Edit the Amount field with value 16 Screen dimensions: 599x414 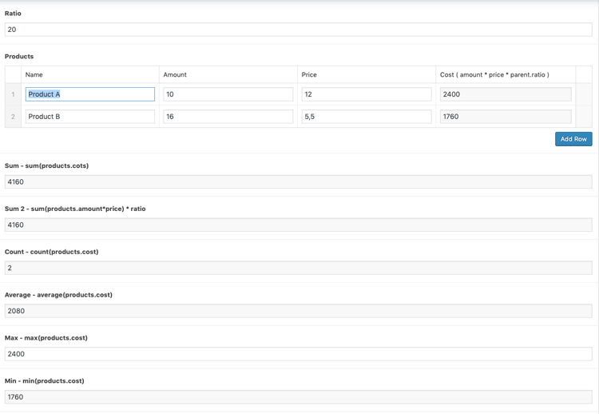click(228, 117)
